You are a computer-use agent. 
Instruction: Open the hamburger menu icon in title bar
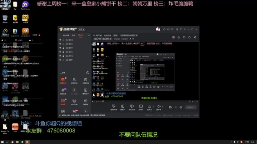184,29
